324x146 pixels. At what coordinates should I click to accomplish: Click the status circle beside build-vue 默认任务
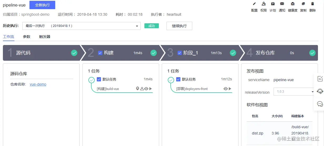(x=92, y=80)
